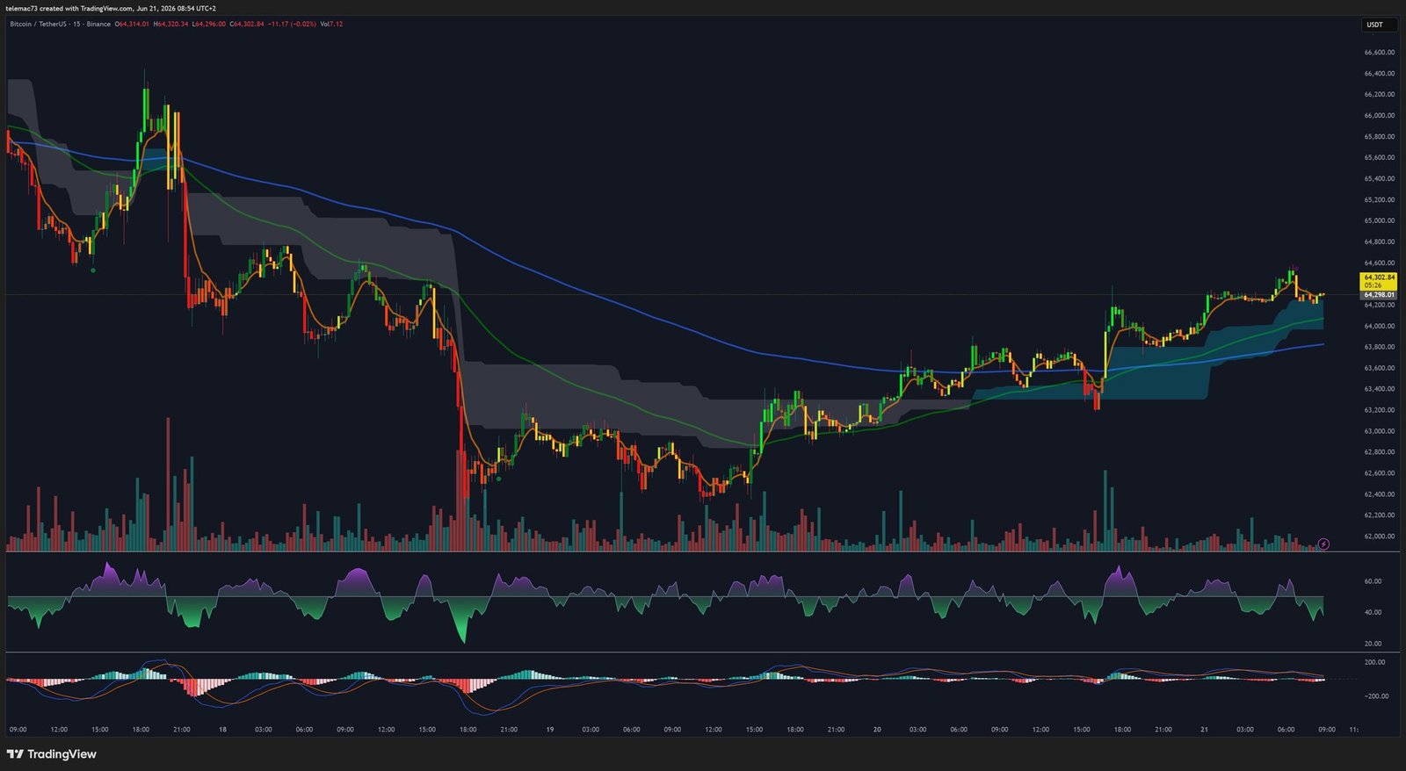
Task: Click the 64,800.00 price axis label
Action: click(1379, 242)
